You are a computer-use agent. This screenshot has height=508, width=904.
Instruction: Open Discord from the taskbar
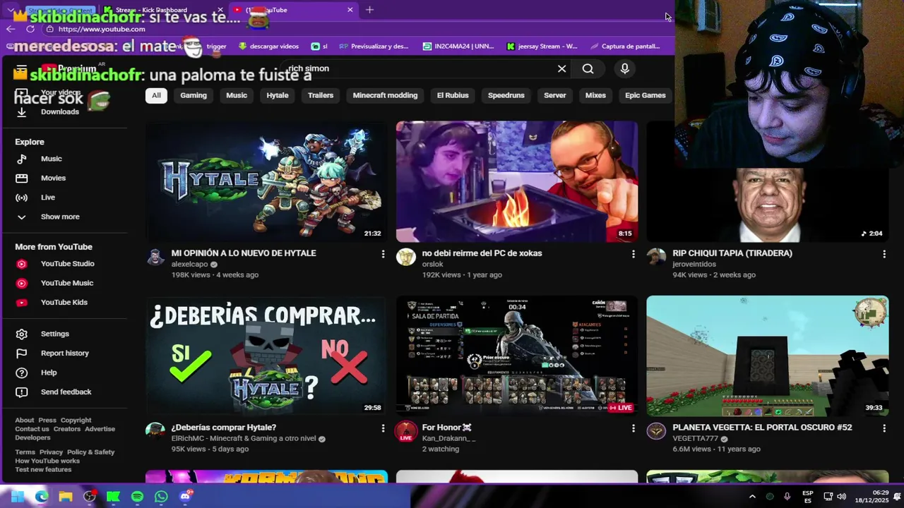coord(185,497)
